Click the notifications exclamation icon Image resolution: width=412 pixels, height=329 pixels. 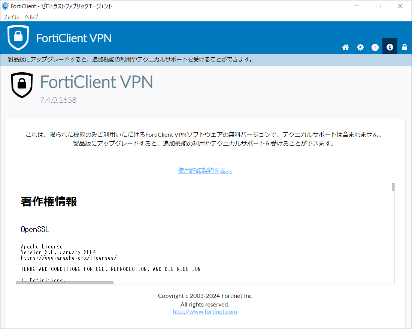coord(375,46)
